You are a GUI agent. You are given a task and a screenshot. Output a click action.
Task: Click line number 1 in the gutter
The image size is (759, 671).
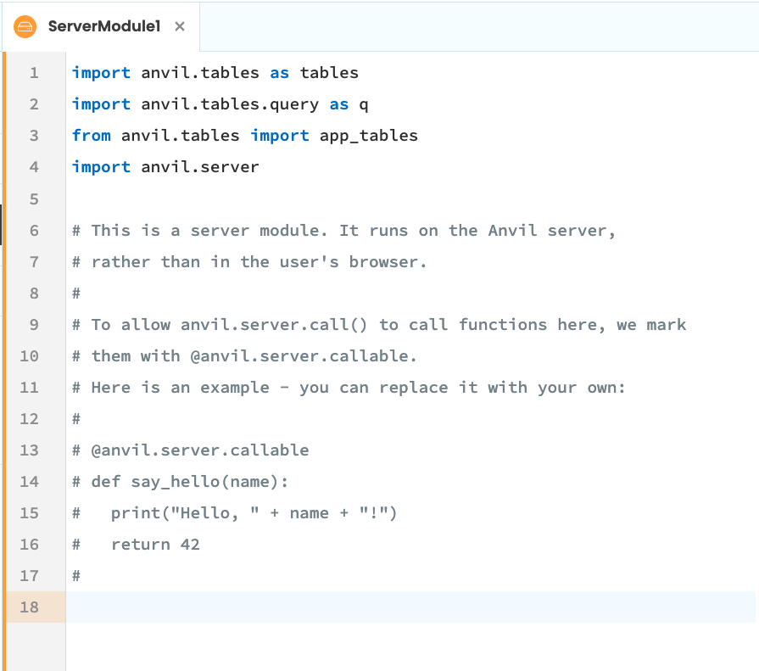[34, 73]
